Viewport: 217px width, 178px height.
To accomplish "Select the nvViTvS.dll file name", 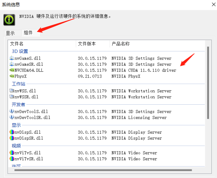I will tap(28, 153).
